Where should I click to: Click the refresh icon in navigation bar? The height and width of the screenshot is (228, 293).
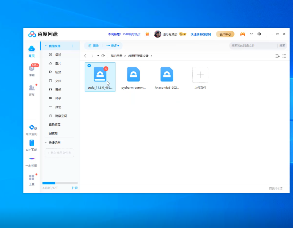tap(103, 56)
